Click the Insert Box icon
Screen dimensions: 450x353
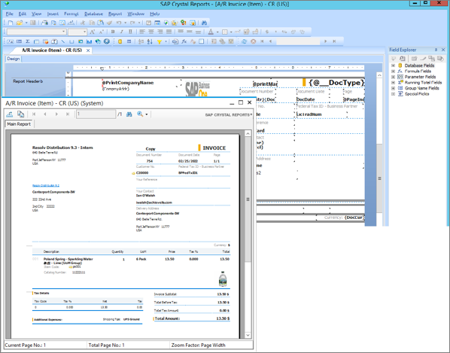(71, 41)
